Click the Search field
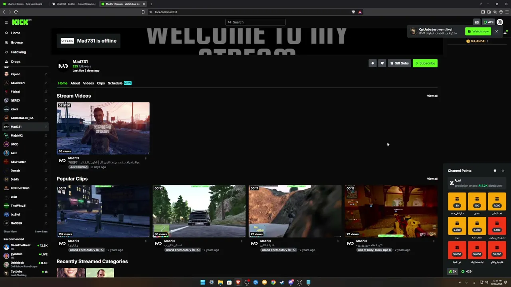The height and width of the screenshot is (287, 511). pos(255,22)
